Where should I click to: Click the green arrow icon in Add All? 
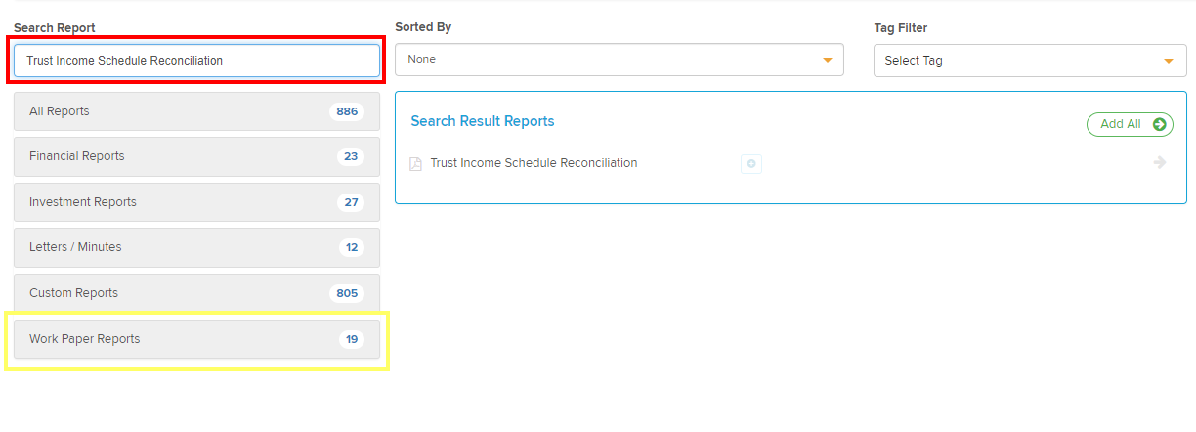point(1160,124)
